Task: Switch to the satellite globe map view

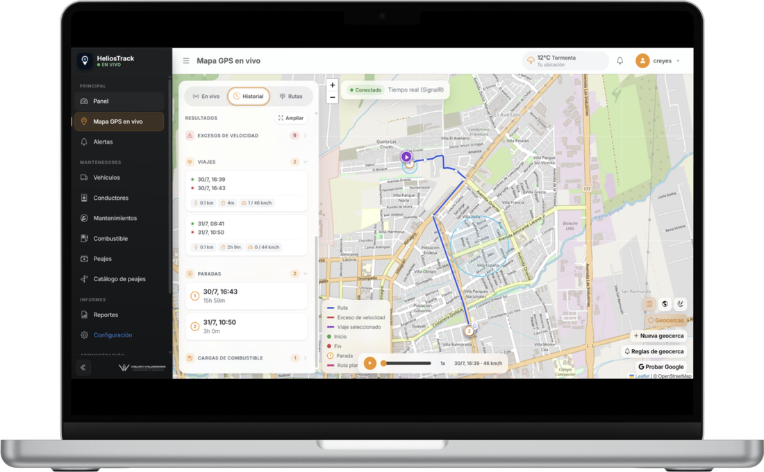Action: [x=665, y=304]
